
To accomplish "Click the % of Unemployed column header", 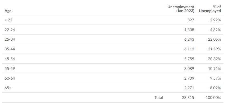I will tap(210, 9).
